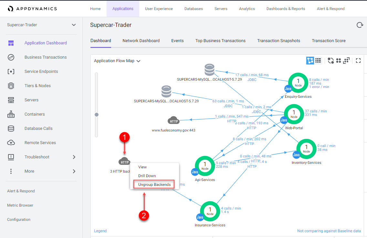Click the Enquiry-Services node circle
This screenshot has width=367, height=238.
pyautogui.click(x=298, y=83)
